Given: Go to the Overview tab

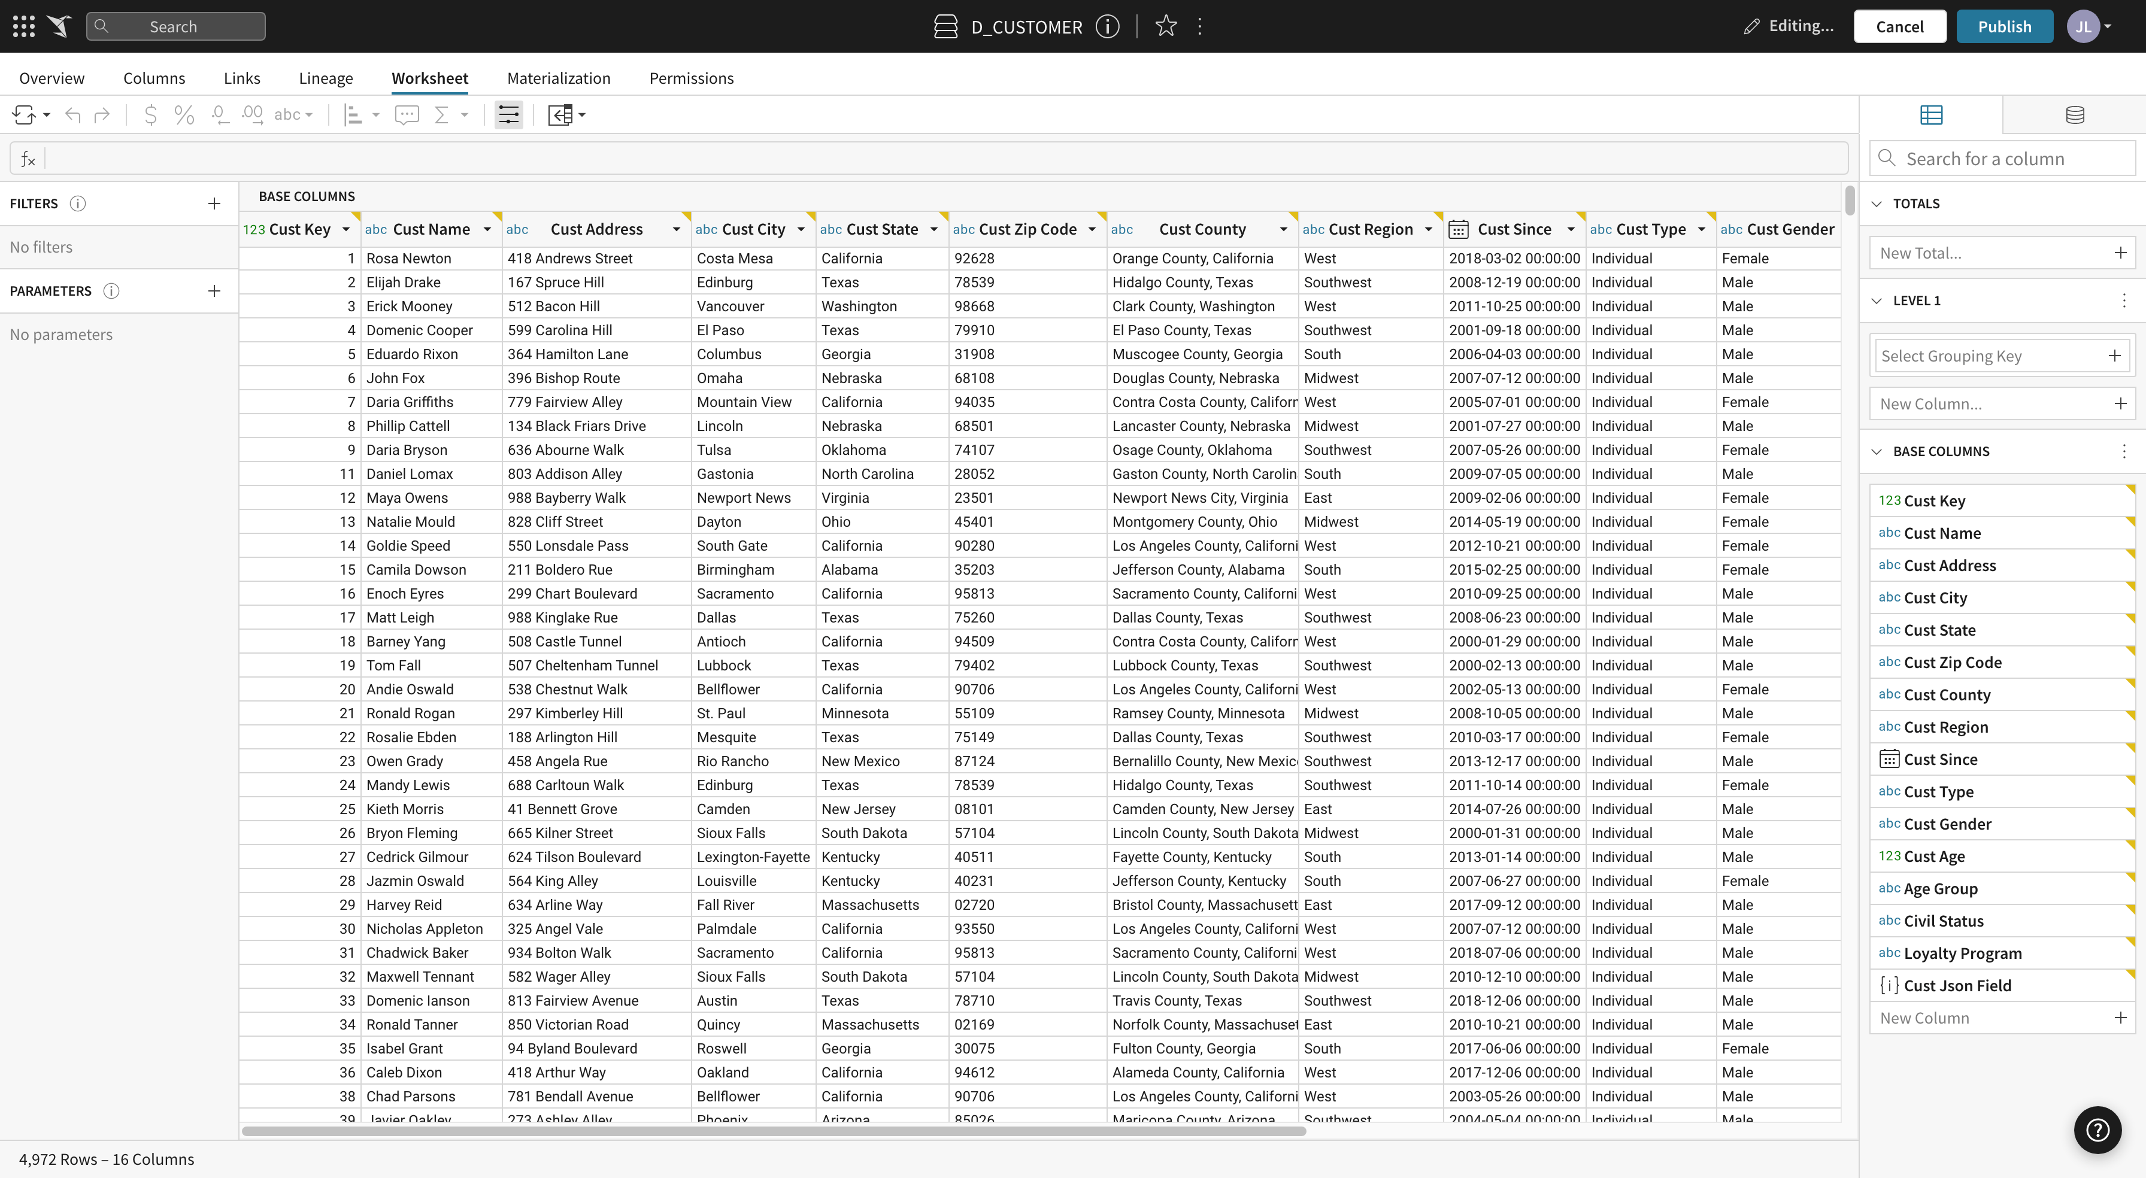Looking at the screenshot, I should tap(51, 78).
